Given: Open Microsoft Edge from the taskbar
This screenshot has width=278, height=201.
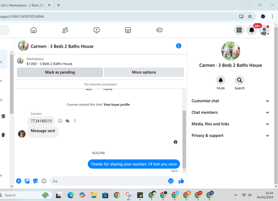Looking at the screenshot, I should pos(71,195).
